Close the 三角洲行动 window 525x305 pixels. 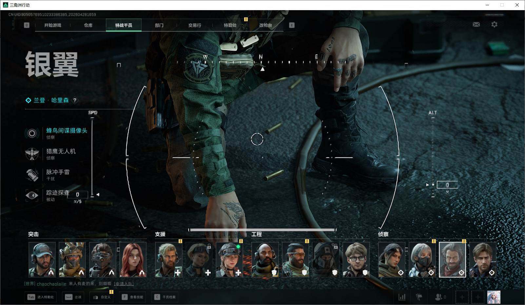517,5
